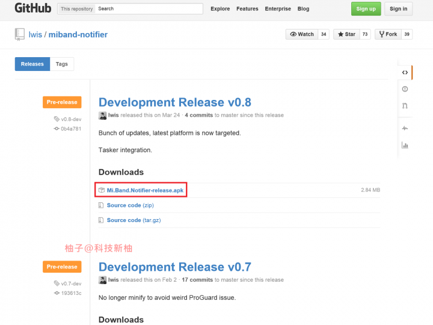The image size is (433, 325).
Task: Switch to the Tags tab
Action: coord(61,64)
